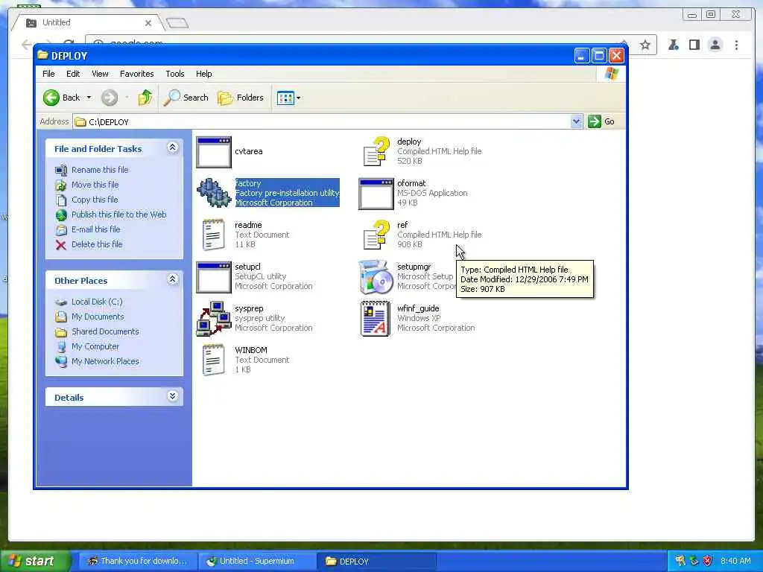763x572 pixels.
Task: Click the red X Delete icon in tasks
Action: point(61,244)
